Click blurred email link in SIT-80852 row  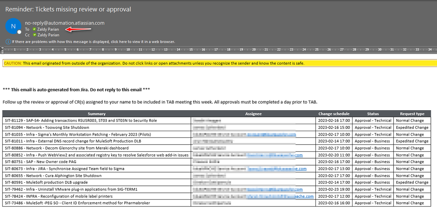pos(275,155)
